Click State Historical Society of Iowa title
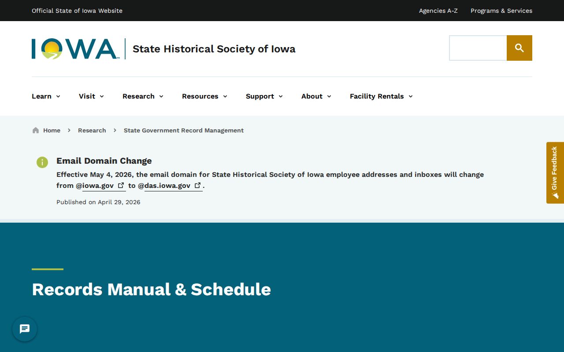Viewport: 564px width, 352px height. tap(214, 49)
